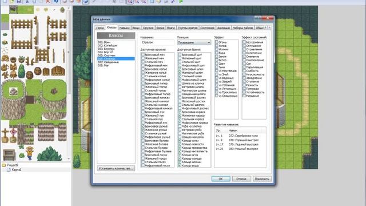
Task: Pick the upright barrel tile
Action: 37,70
